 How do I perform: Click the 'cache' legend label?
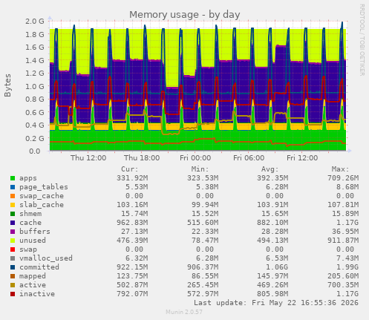pos(30,223)
